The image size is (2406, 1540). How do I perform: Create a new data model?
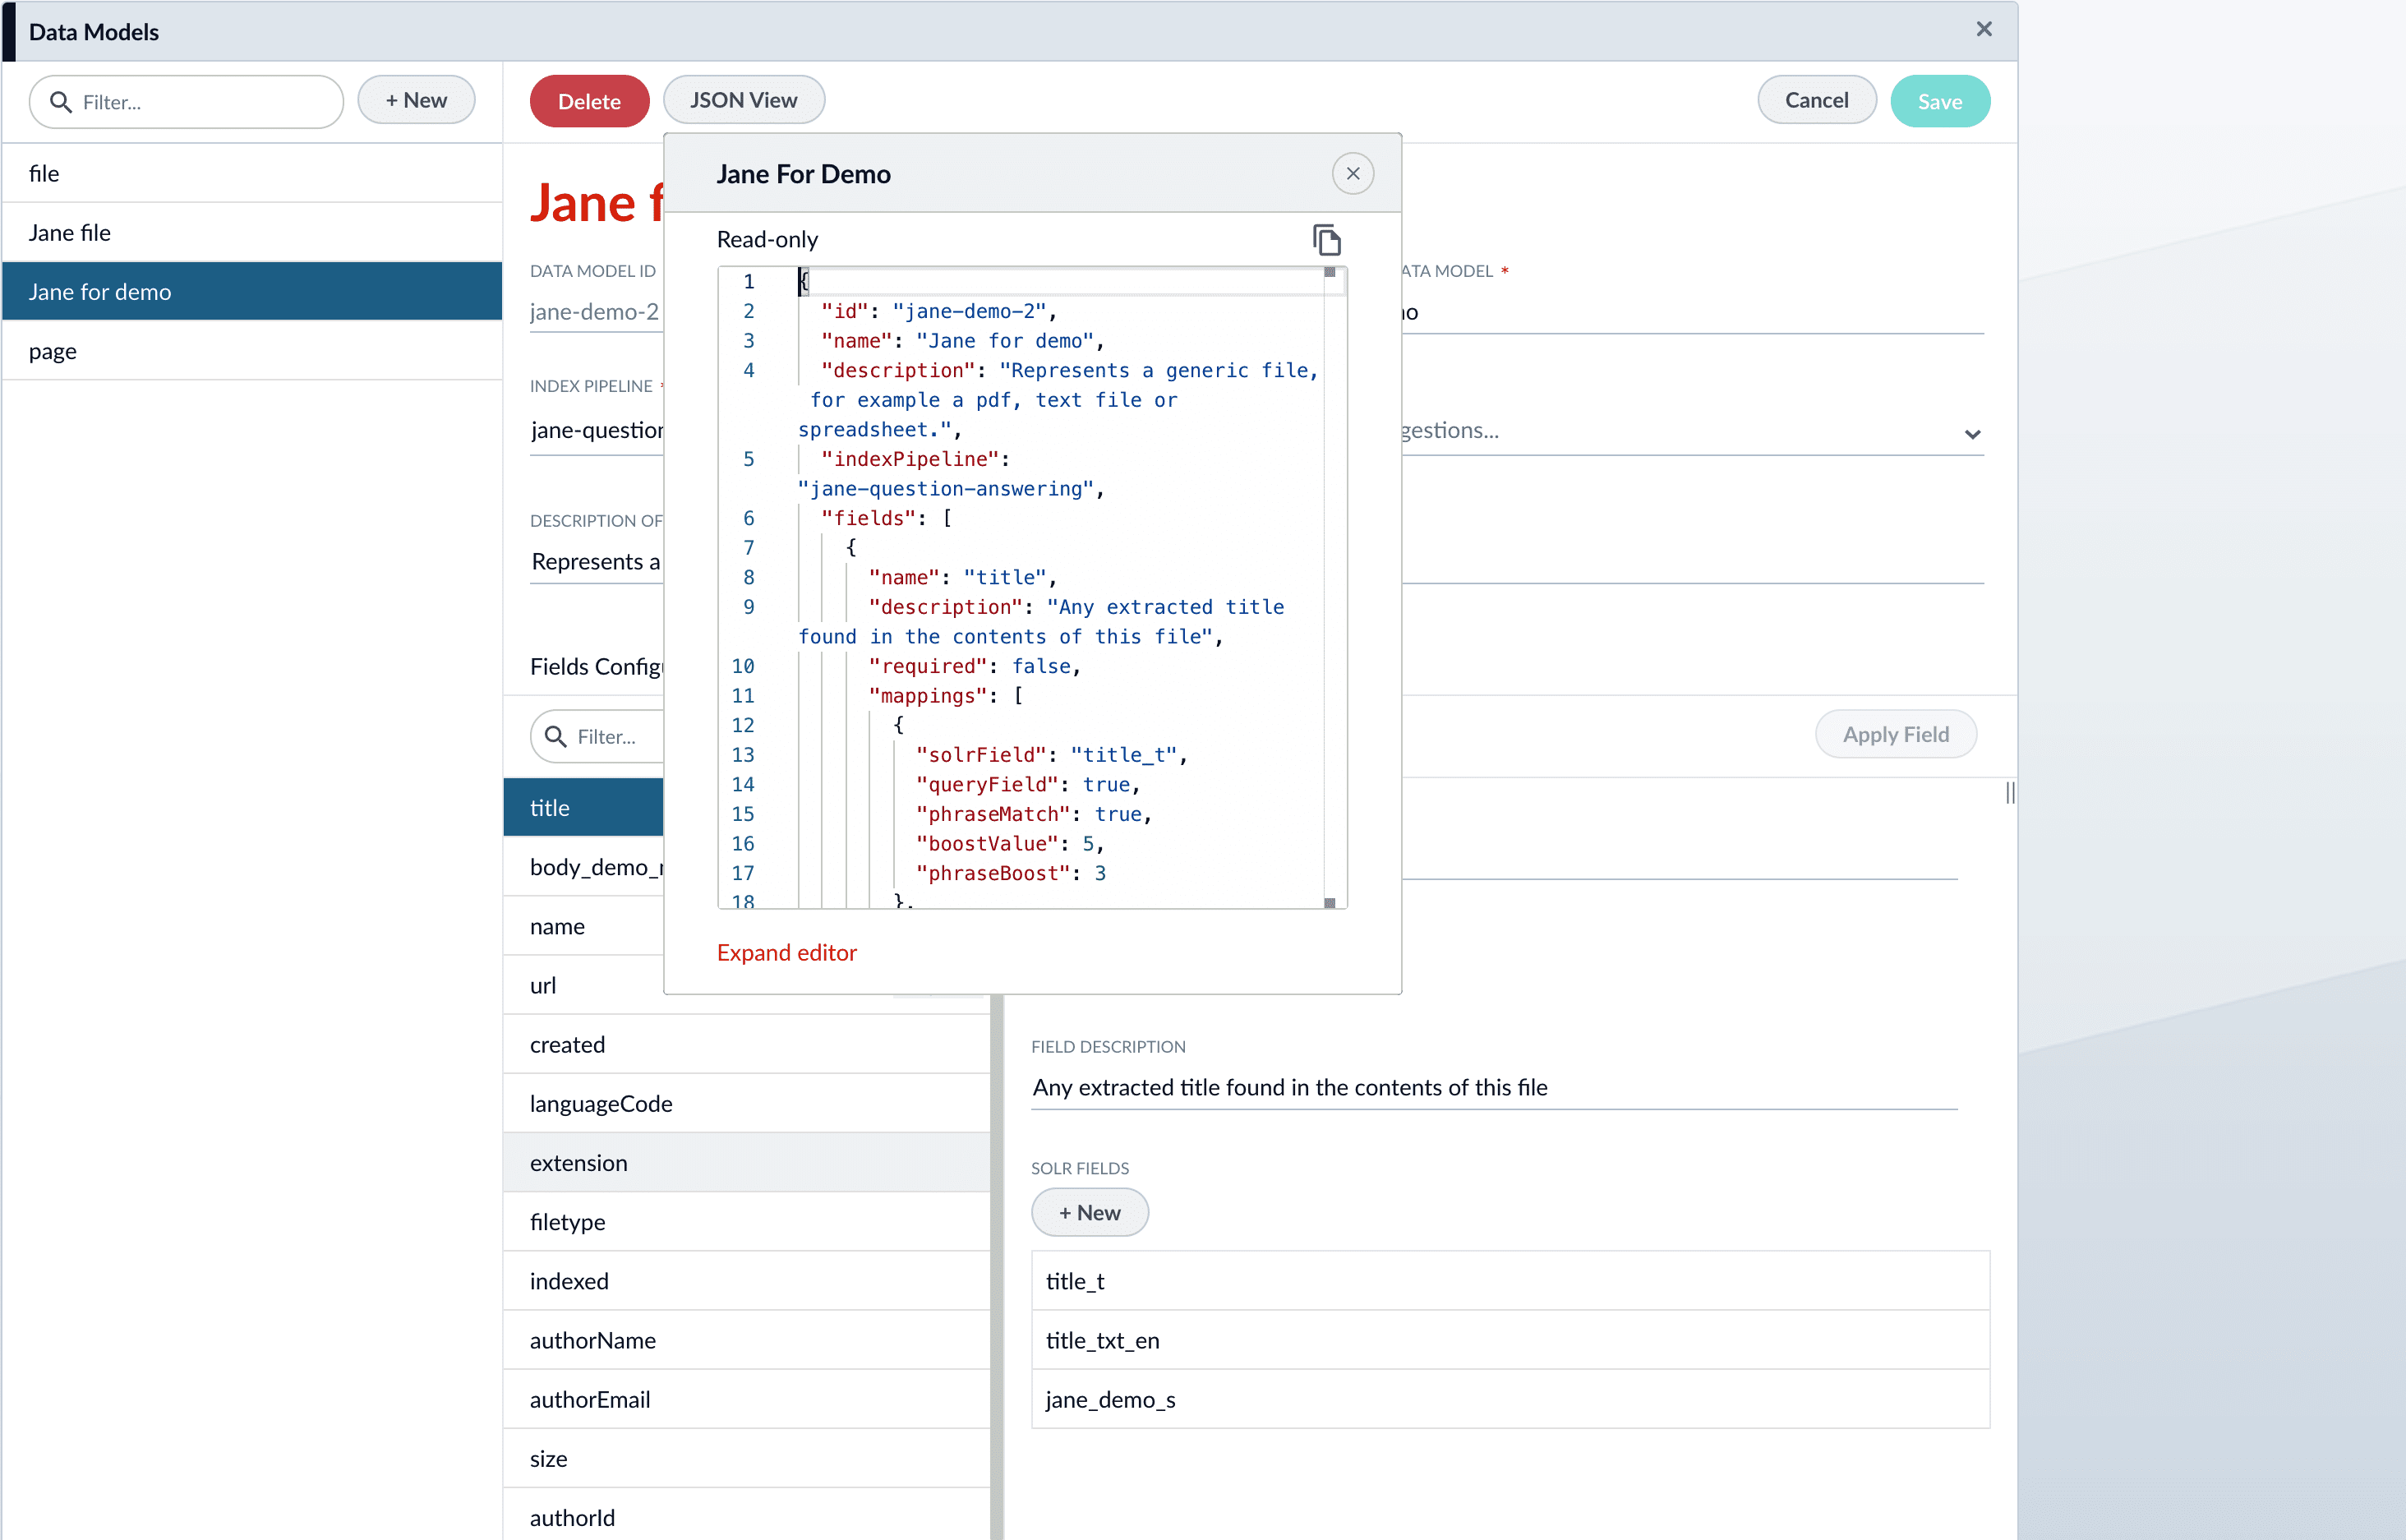416,99
